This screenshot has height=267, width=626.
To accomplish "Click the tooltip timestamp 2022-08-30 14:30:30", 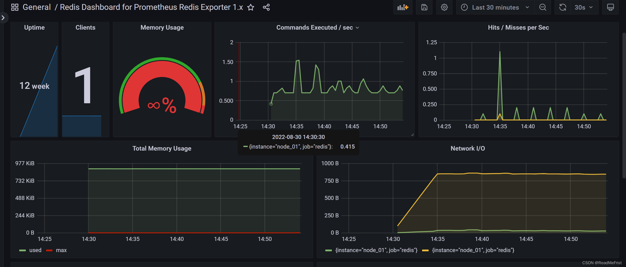I will point(298,137).
